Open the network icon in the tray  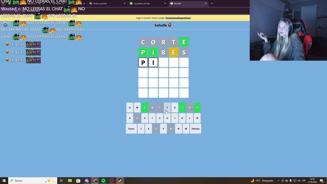(295, 181)
